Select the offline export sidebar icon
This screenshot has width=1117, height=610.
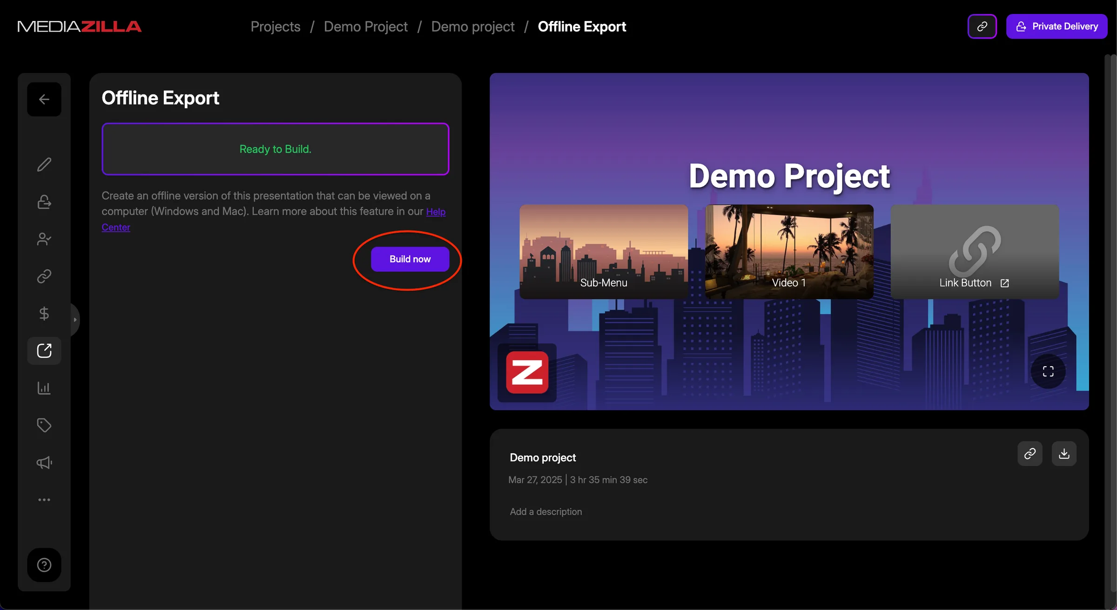click(44, 350)
